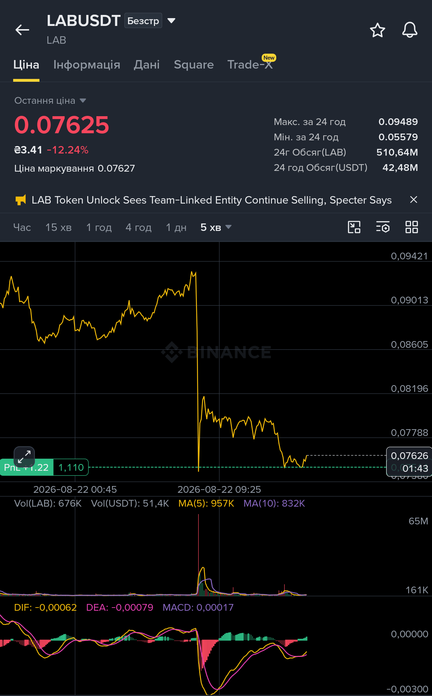Expand the chart to fullscreen

(24, 457)
